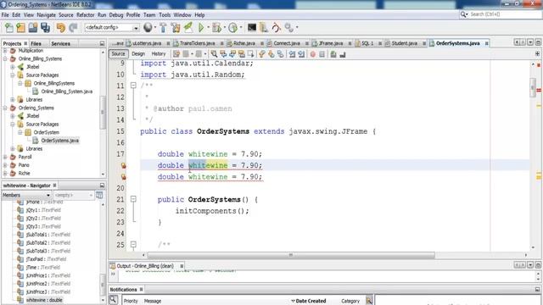Select the Source view button
Screen dimensions: 543x305
pyautogui.click(x=118, y=54)
